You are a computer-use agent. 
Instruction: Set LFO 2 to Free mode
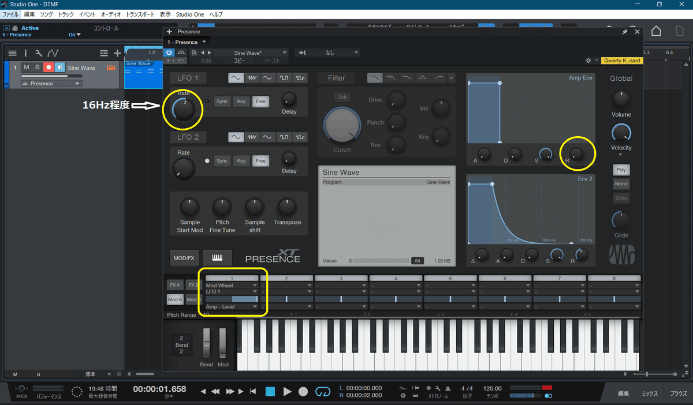pyautogui.click(x=260, y=161)
